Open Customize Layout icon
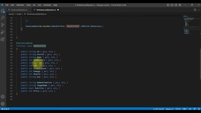Screen dimensions: 201x113 (180, 5)
